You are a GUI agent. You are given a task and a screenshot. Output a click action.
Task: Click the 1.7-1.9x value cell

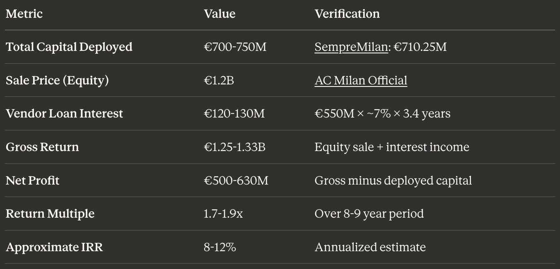(x=223, y=214)
